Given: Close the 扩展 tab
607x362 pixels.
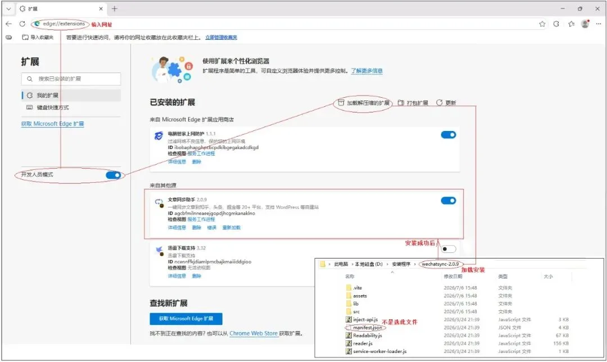Looking at the screenshot, I should 101,8.
